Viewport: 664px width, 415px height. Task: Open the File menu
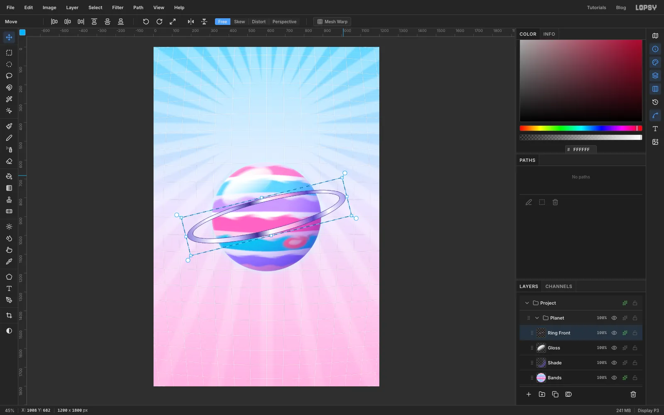10,7
